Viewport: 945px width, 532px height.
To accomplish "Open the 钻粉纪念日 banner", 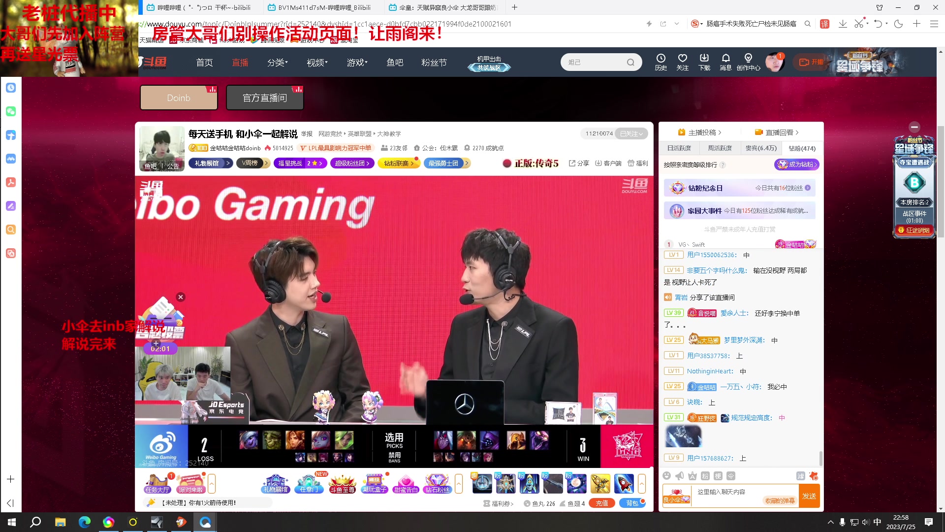I will 740,188.
